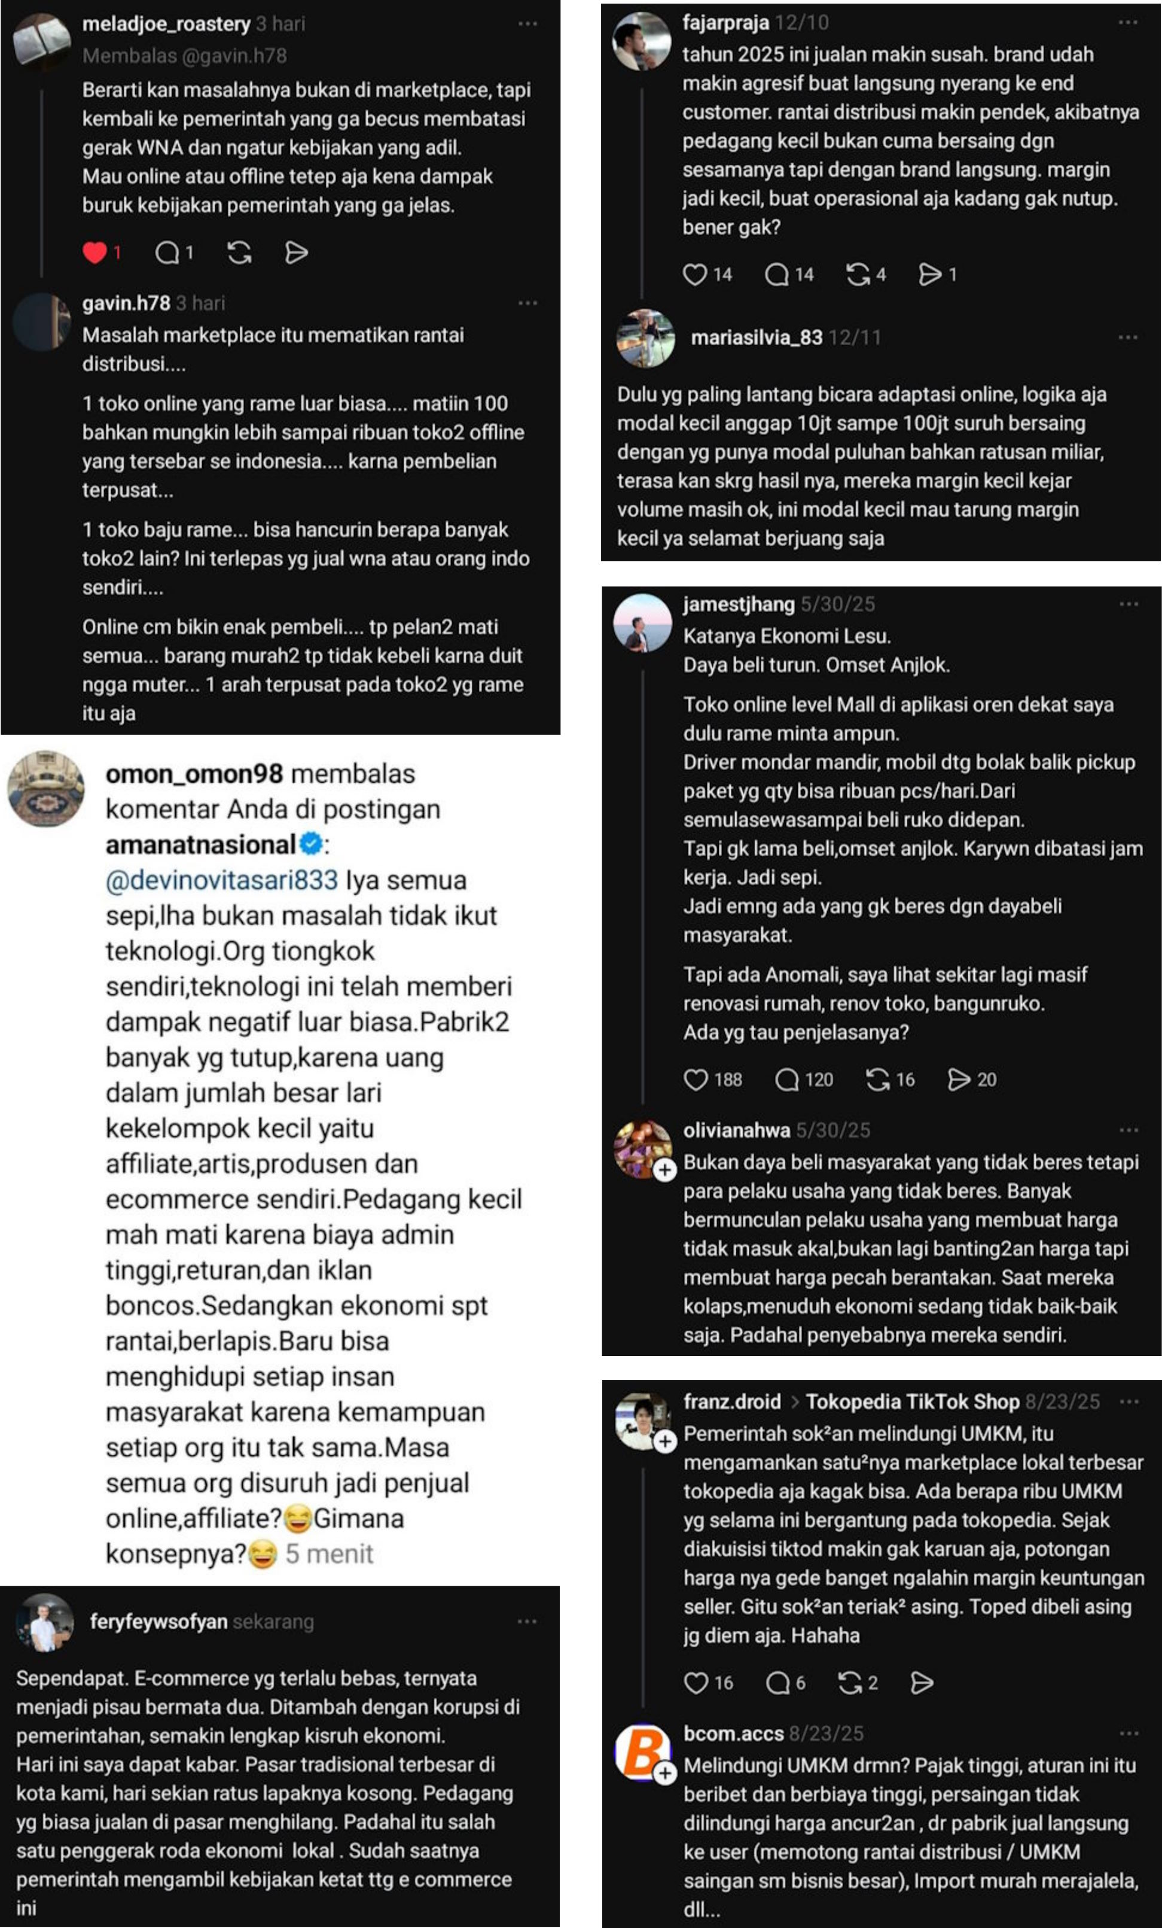The width and height of the screenshot is (1162, 1928).
Task: Like jamestjhang's post with 188 likes
Action: point(695,1080)
